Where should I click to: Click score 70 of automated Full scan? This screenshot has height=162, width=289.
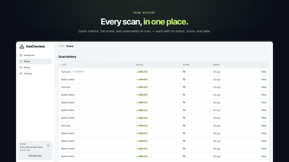pos(184,72)
